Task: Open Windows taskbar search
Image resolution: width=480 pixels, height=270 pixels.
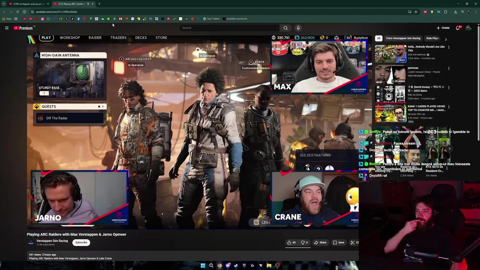Action: point(211,265)
